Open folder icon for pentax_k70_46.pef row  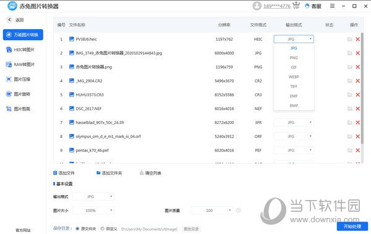tap(350, 150)
